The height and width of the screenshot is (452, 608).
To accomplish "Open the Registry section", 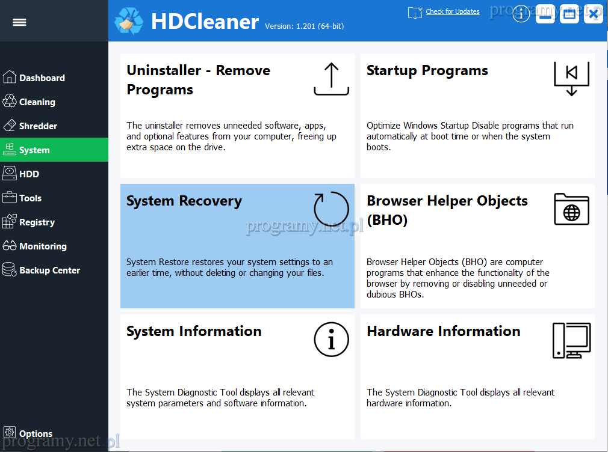I will (x=37, y=222).
